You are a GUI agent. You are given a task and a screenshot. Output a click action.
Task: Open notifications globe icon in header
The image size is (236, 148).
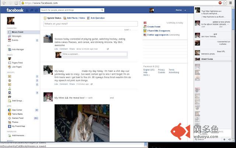tap(36, 10)
